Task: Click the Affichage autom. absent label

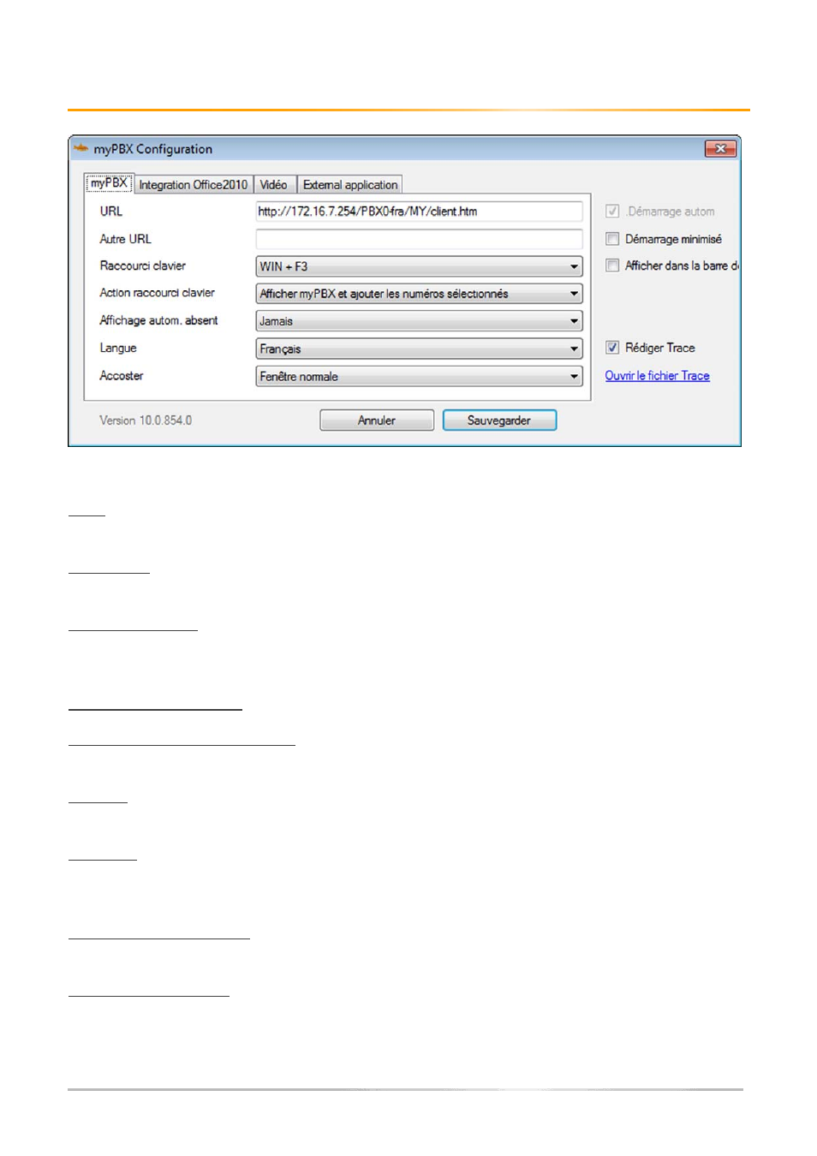Action: [158, 320]
